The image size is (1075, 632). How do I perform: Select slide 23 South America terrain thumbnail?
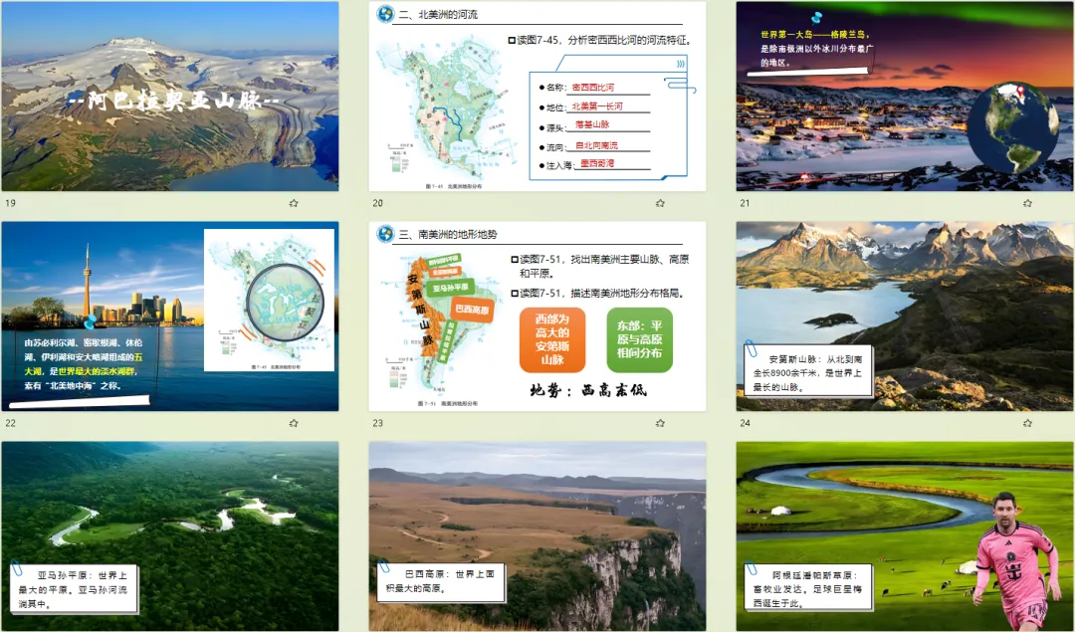pyautogui.click(x=537, y=316)
